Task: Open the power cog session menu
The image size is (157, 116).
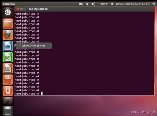Action: [154, 4]
